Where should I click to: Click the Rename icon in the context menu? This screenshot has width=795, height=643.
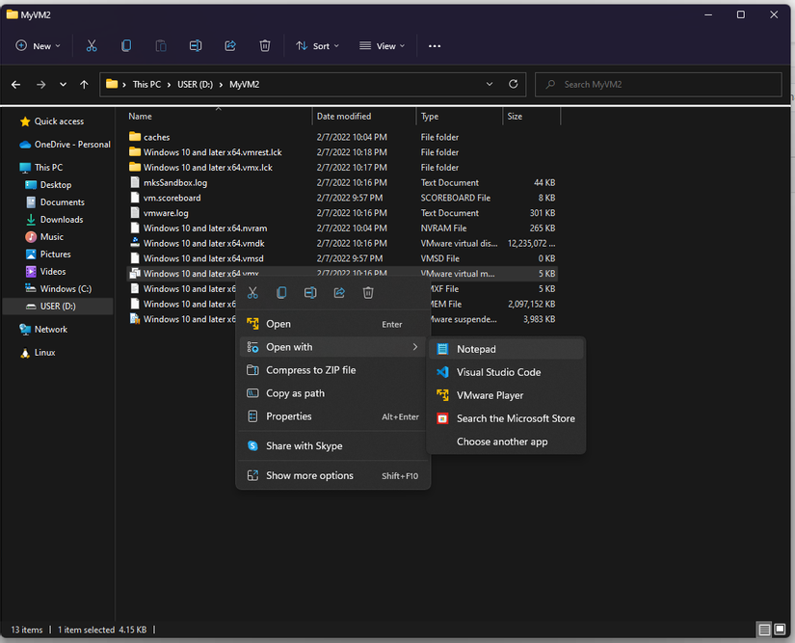[x=310, y=293]
